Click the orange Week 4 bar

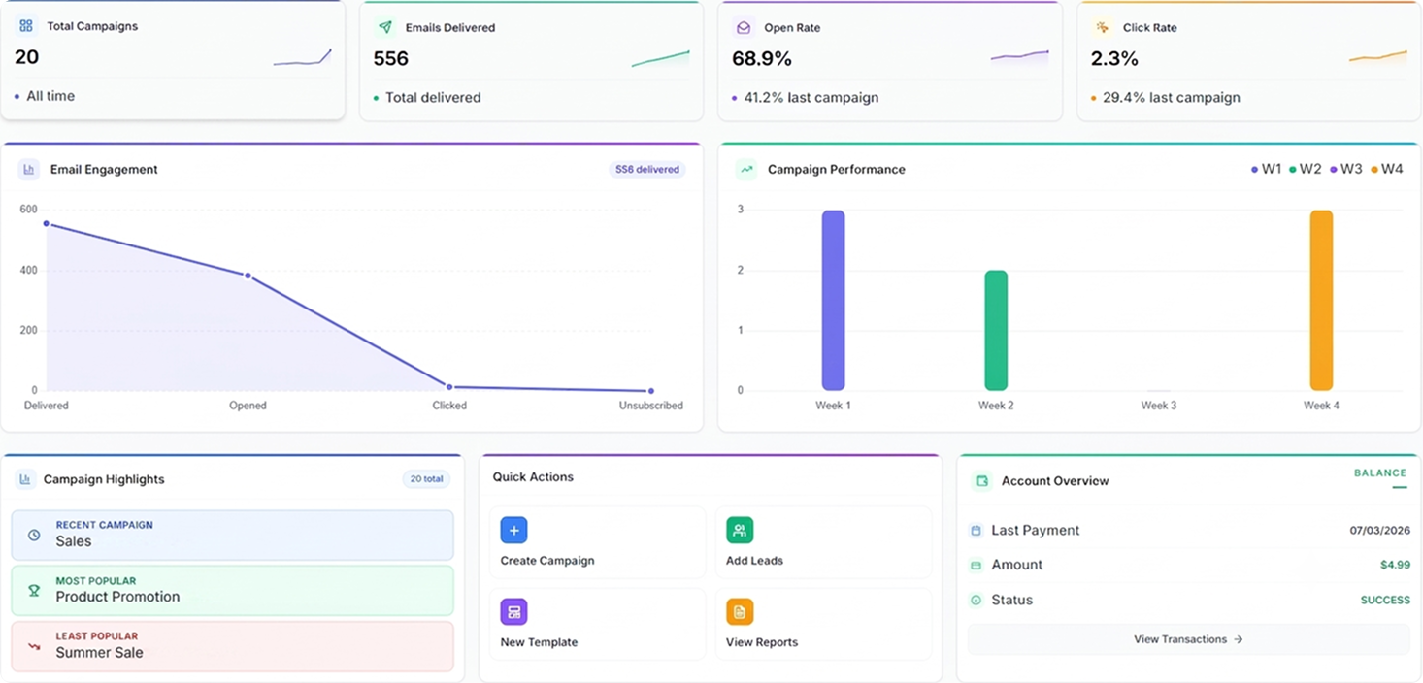click(x=1321, y=300)
